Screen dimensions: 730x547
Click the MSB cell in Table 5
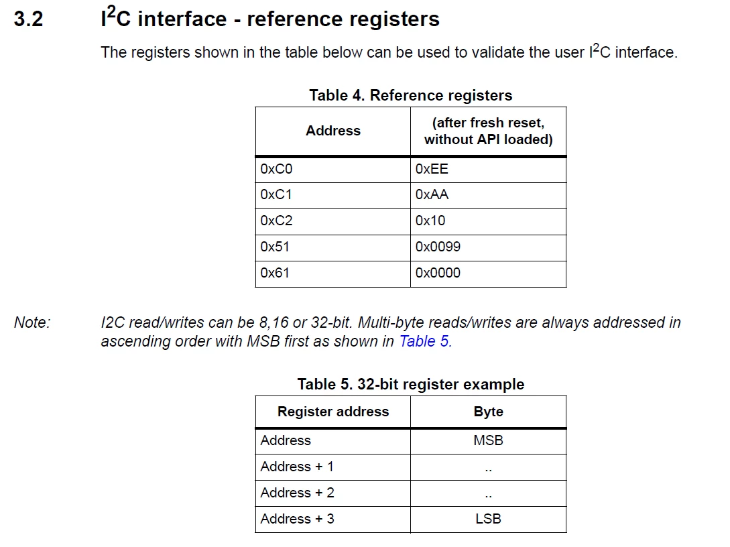(489, 441)
